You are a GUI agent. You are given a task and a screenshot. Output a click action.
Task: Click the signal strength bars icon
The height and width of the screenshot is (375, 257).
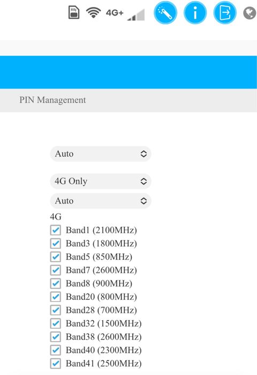coord(136,15)
